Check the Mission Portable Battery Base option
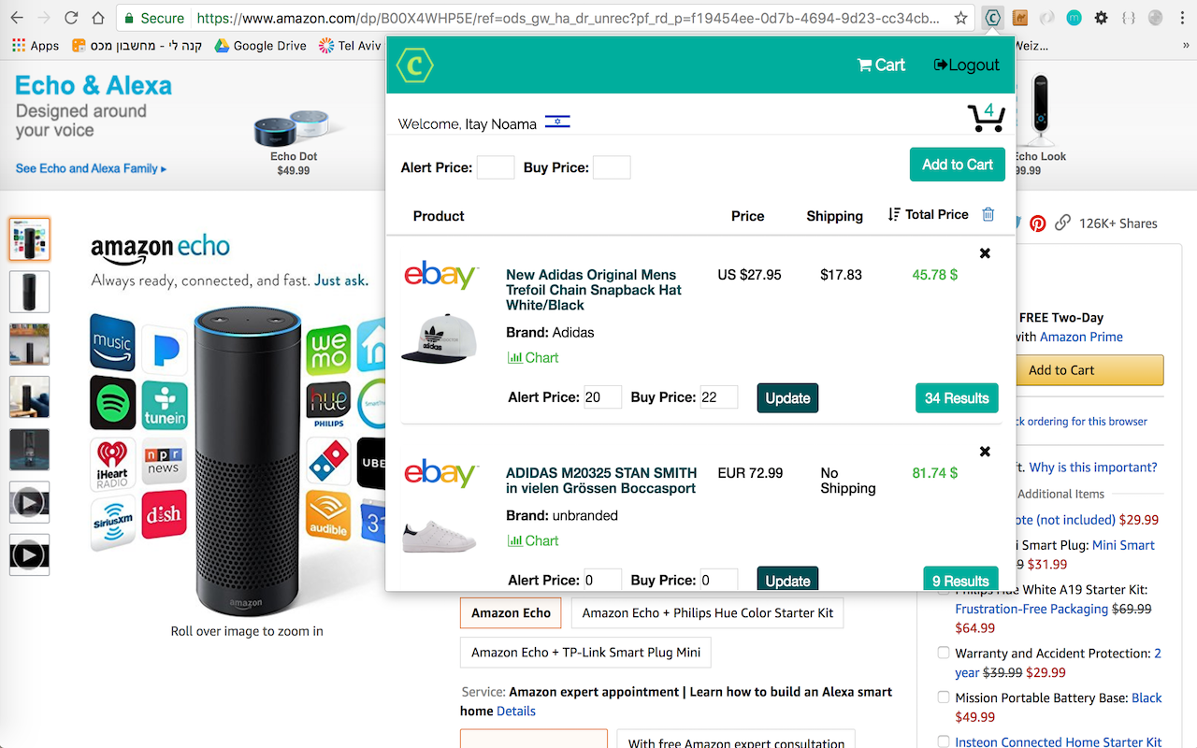The width and height of the screenshot is (1197, 748). click(x=943, y=697)
